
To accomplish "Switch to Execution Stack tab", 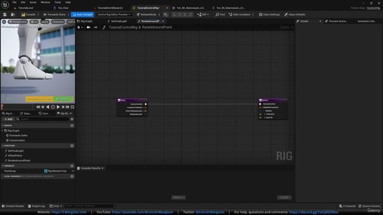I will point(26,113).
